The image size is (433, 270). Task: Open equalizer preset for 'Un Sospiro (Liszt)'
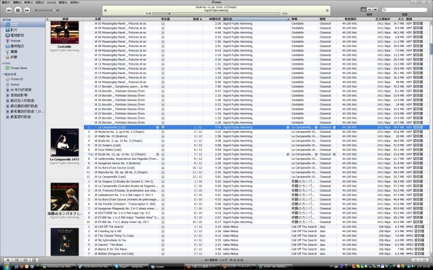(163, 145)
